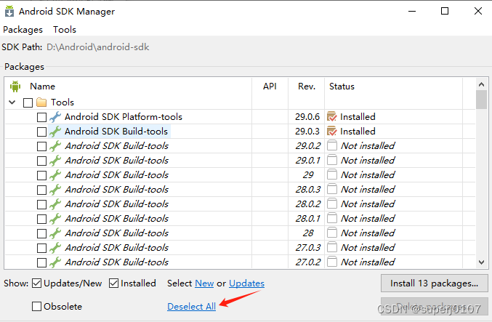This screenshot has height=322, width=492.
Task: Click the wrench icon for Build-tools 27.0.3
Action: 55,248
